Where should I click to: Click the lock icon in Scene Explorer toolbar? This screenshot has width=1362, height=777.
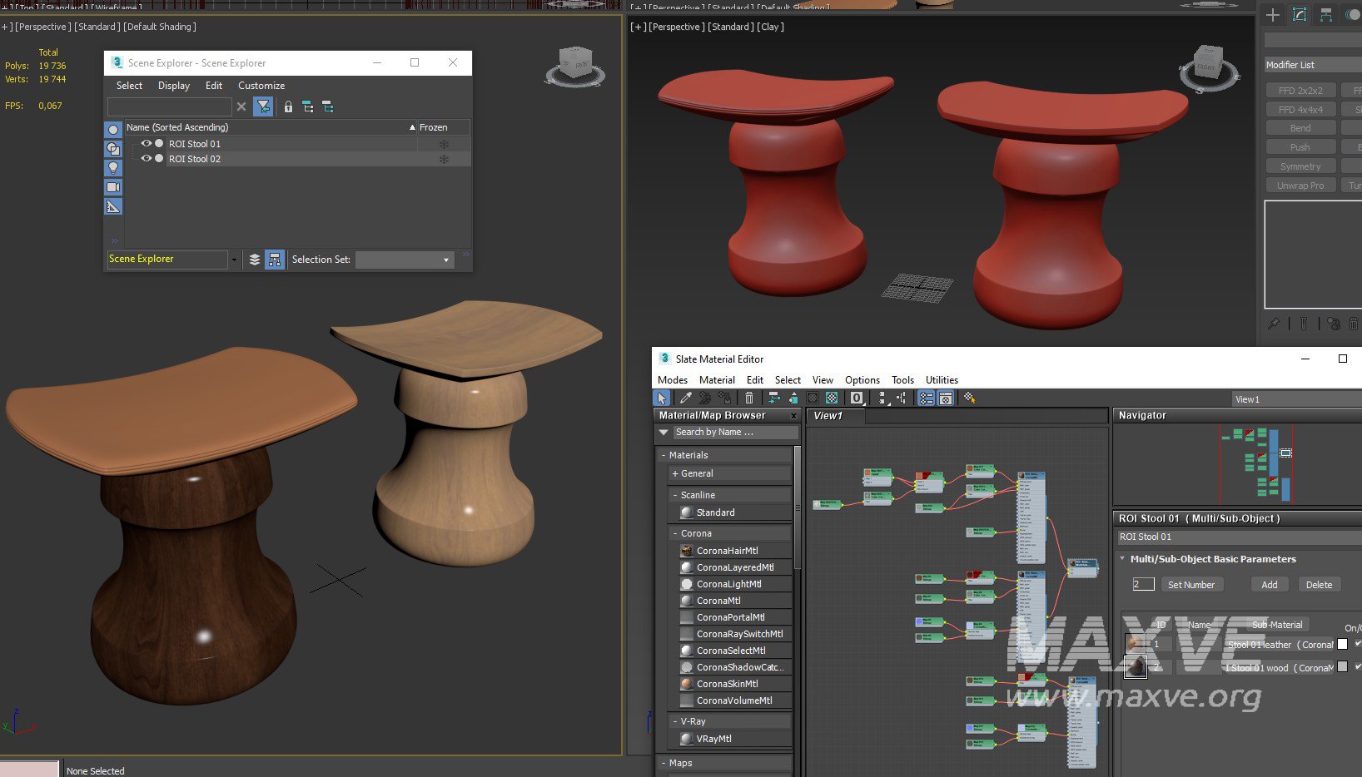click(288, 106)
